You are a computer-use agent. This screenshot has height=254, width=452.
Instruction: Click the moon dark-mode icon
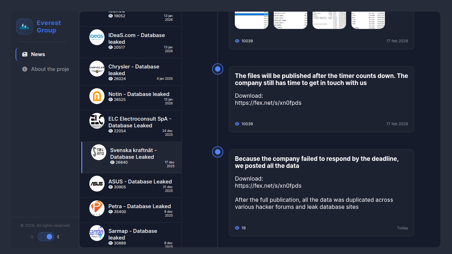point(59,237)
